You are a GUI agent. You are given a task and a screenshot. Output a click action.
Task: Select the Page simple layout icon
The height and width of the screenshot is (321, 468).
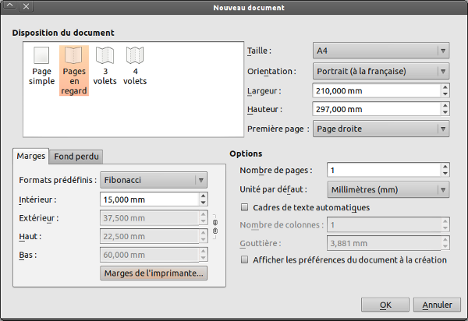pos(41,55)
